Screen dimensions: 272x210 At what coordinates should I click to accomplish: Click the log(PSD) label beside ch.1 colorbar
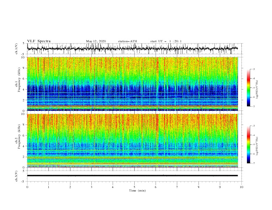point(257,90)
